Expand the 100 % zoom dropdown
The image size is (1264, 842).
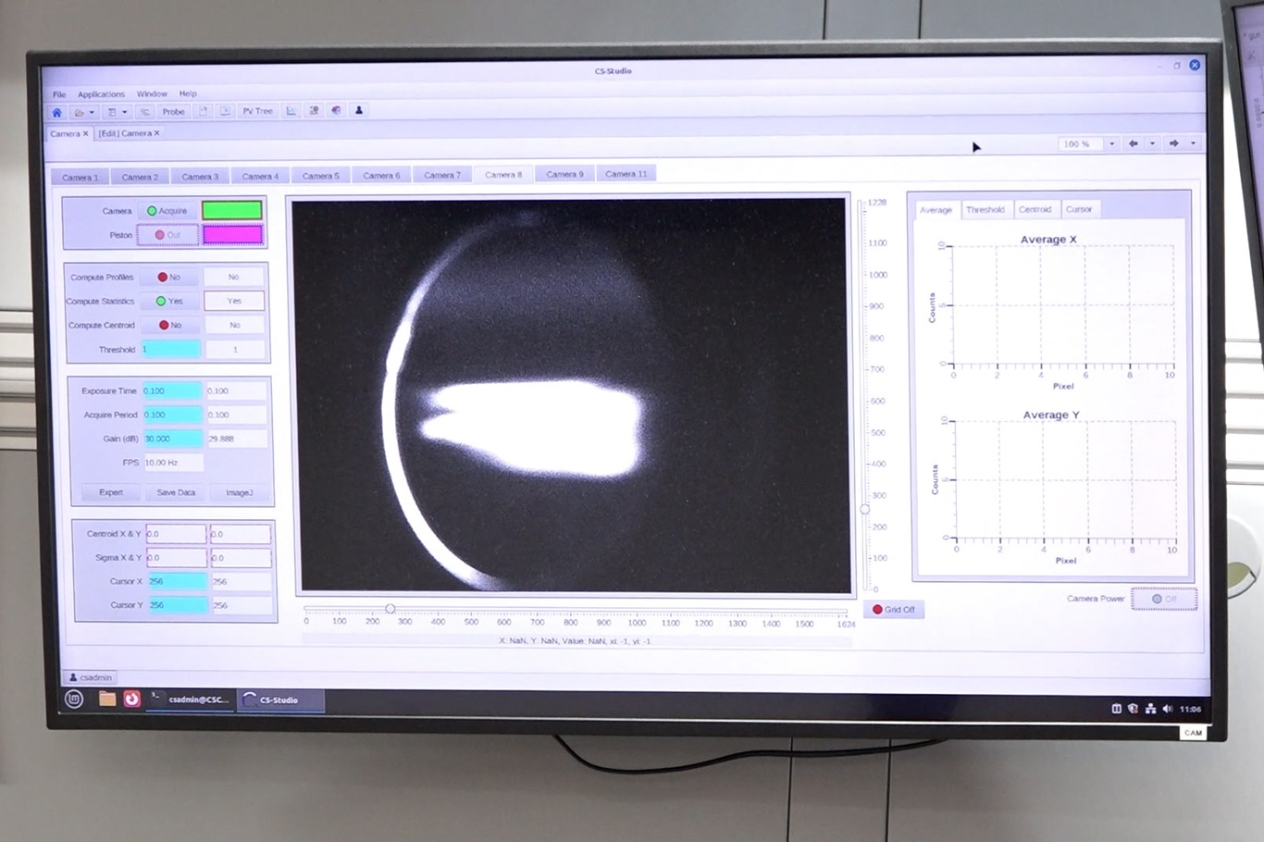coord(1111,143)
